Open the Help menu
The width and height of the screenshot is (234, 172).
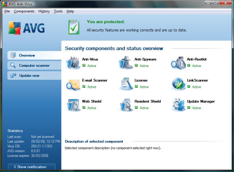70,11
